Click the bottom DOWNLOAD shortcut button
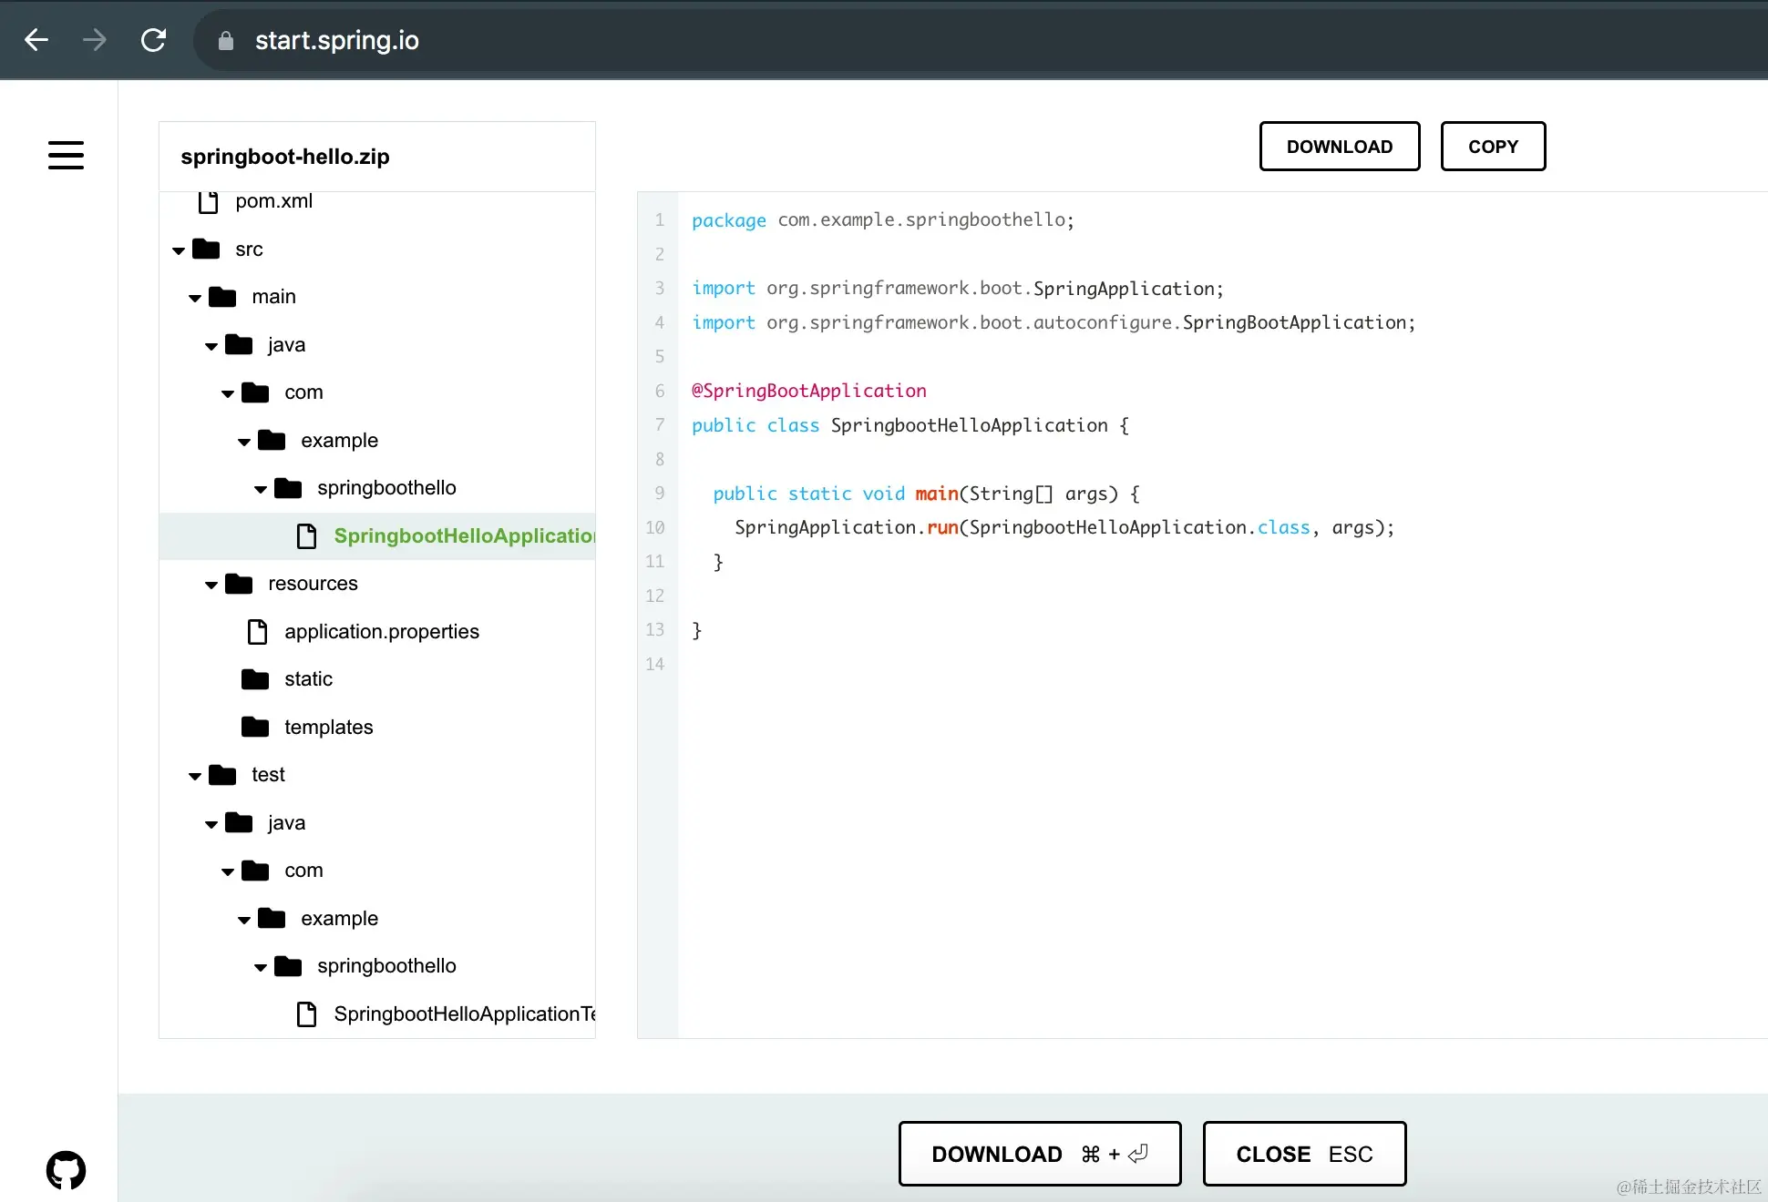1768x1202 pixels. [x=1040, y=1154]
